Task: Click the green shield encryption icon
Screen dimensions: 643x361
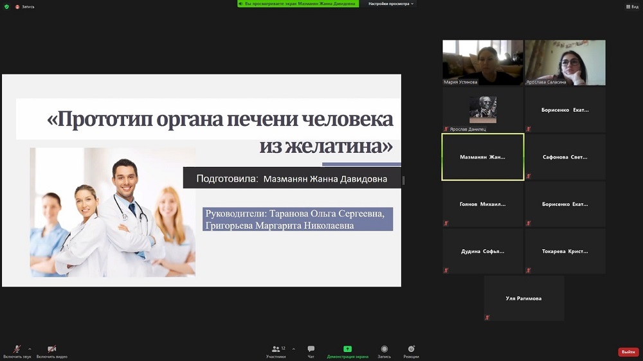Action: pyautogui.click(x=6, y=6)
